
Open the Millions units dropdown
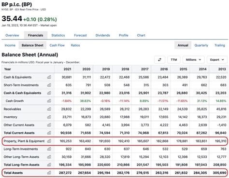[x=193, y=60]
